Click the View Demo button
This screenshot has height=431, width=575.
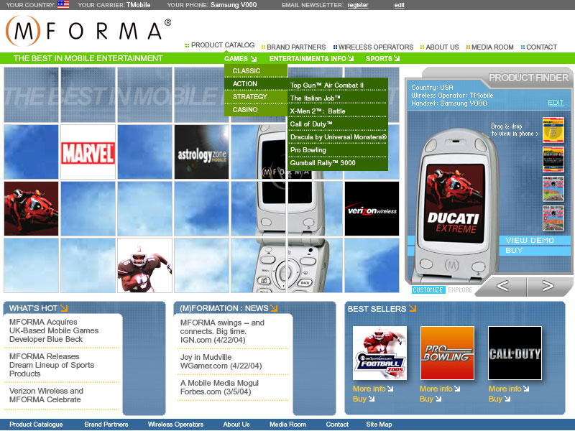pos(530,241)
